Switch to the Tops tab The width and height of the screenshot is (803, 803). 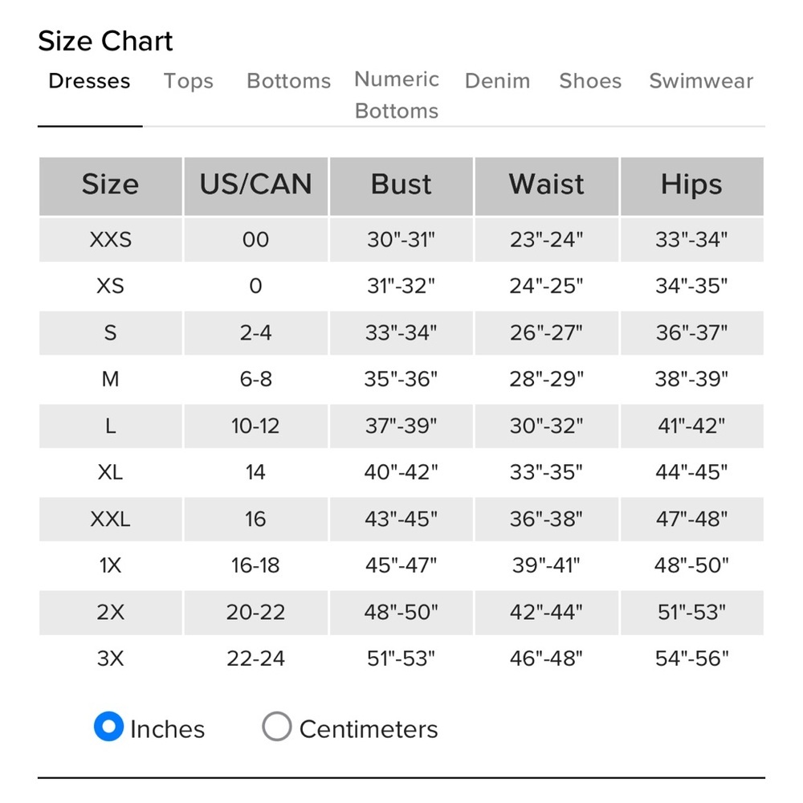click(x=189, y=81)
